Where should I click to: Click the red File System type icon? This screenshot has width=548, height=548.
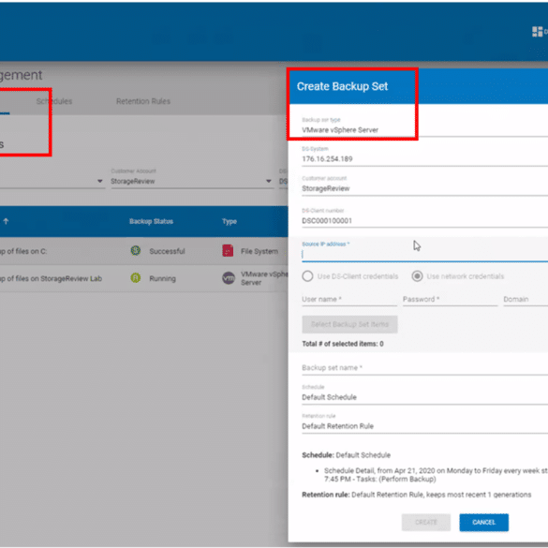228,251
